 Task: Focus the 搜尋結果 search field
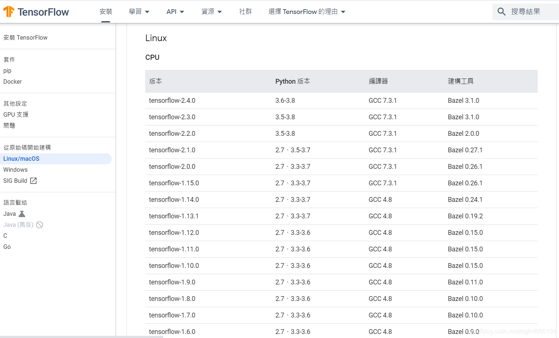tap(526, 12)
